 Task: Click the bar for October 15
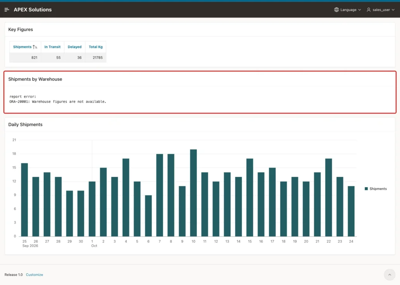(x=250, y=197)
